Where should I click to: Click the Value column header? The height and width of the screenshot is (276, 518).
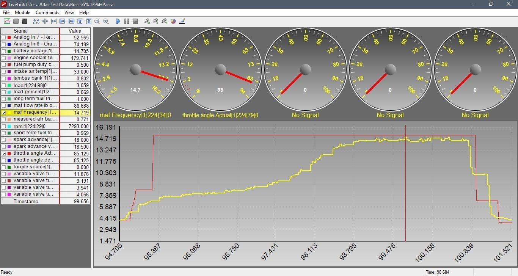click(75, 31)
